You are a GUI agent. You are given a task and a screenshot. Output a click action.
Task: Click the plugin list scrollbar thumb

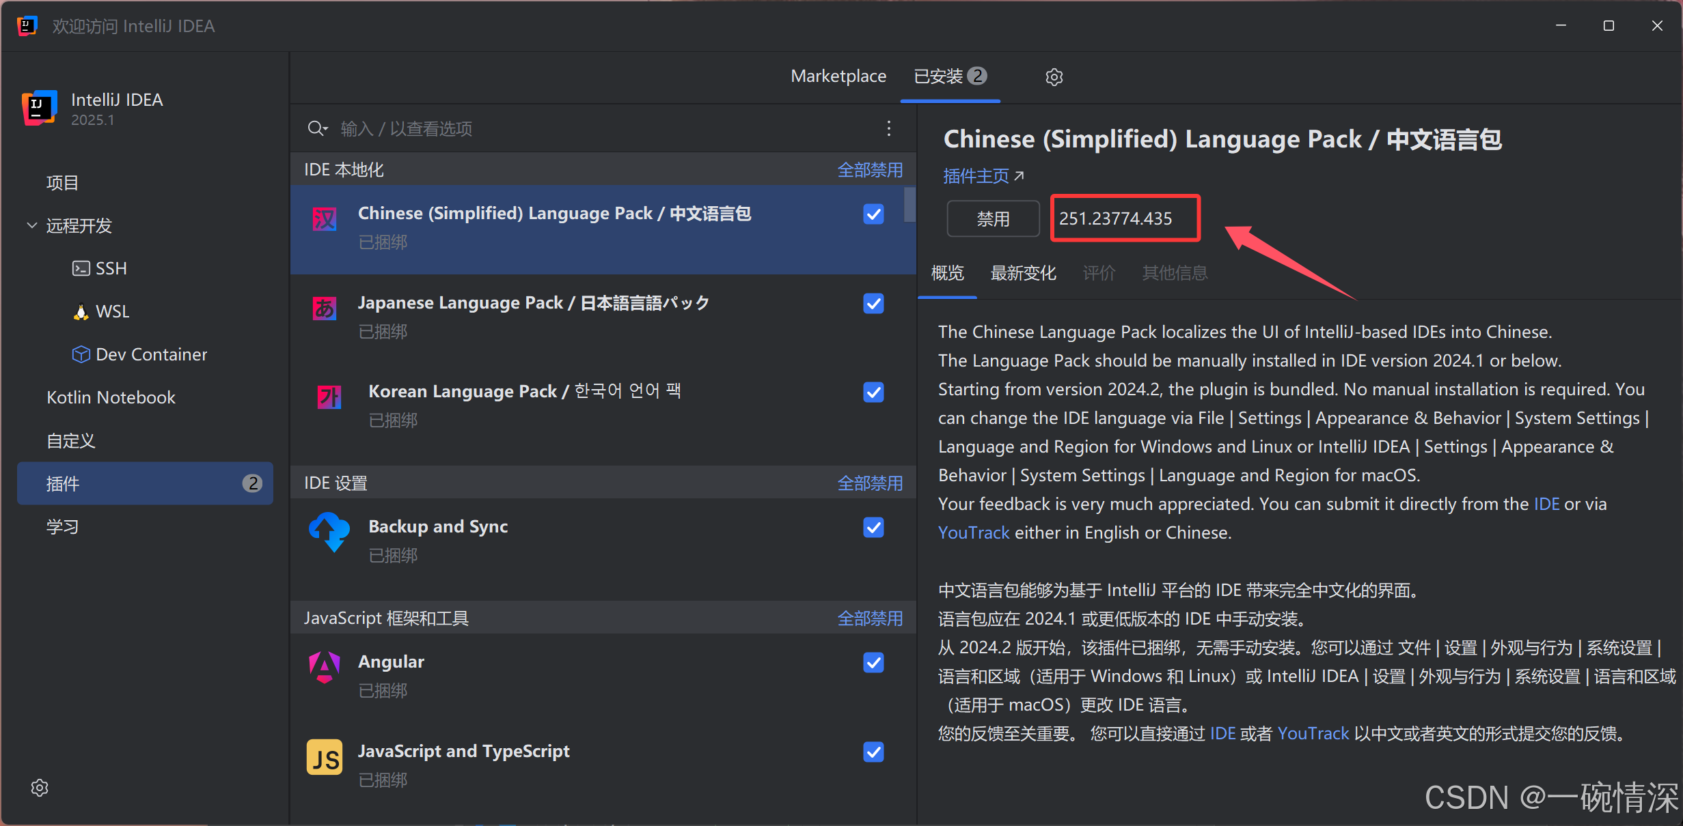[909, 204]
